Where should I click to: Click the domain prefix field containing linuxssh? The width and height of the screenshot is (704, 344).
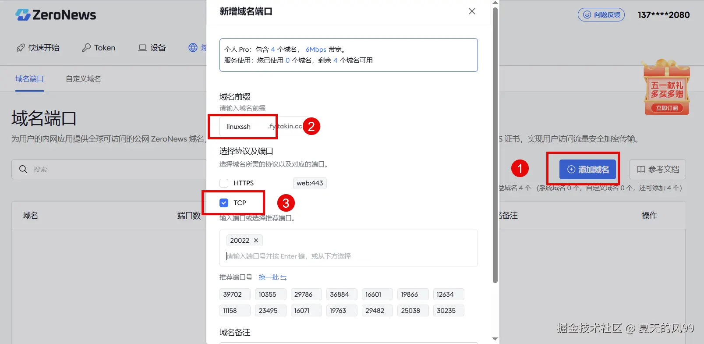click(243, 127)
